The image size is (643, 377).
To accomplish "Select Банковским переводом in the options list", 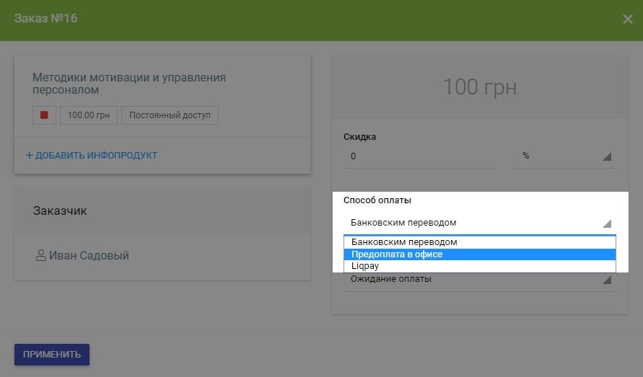I will pos(404,242).
